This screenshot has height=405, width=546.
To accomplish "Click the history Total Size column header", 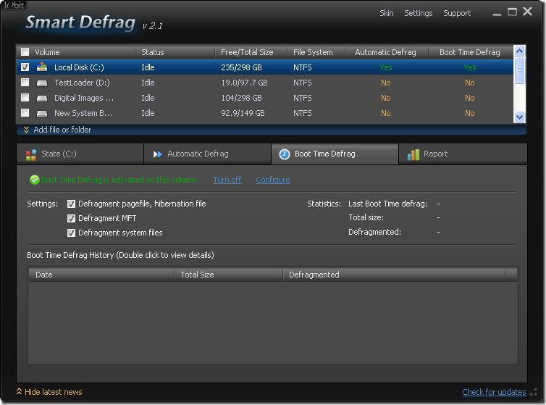I will click(x=228, y=275).
